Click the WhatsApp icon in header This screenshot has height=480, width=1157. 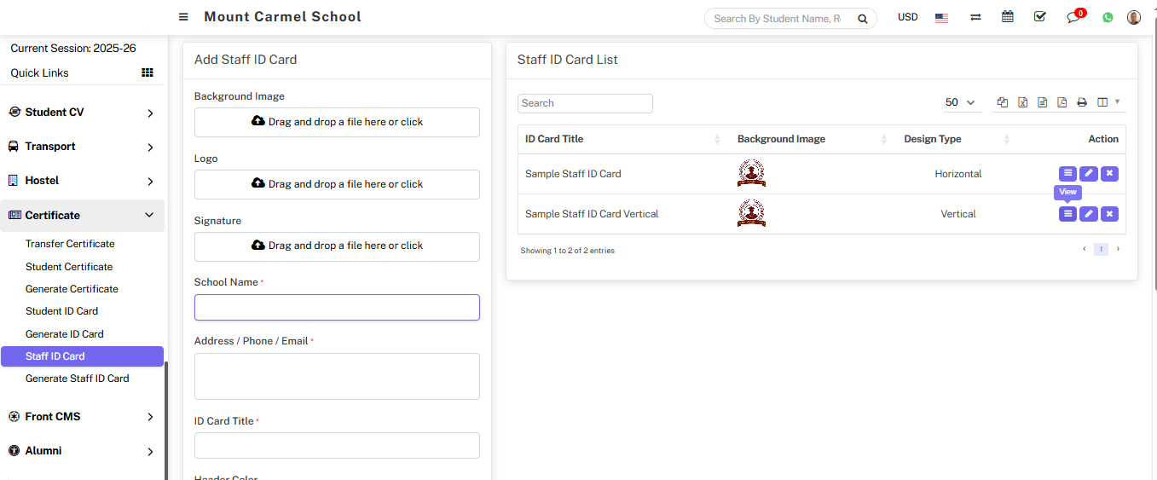(1108, 17)
